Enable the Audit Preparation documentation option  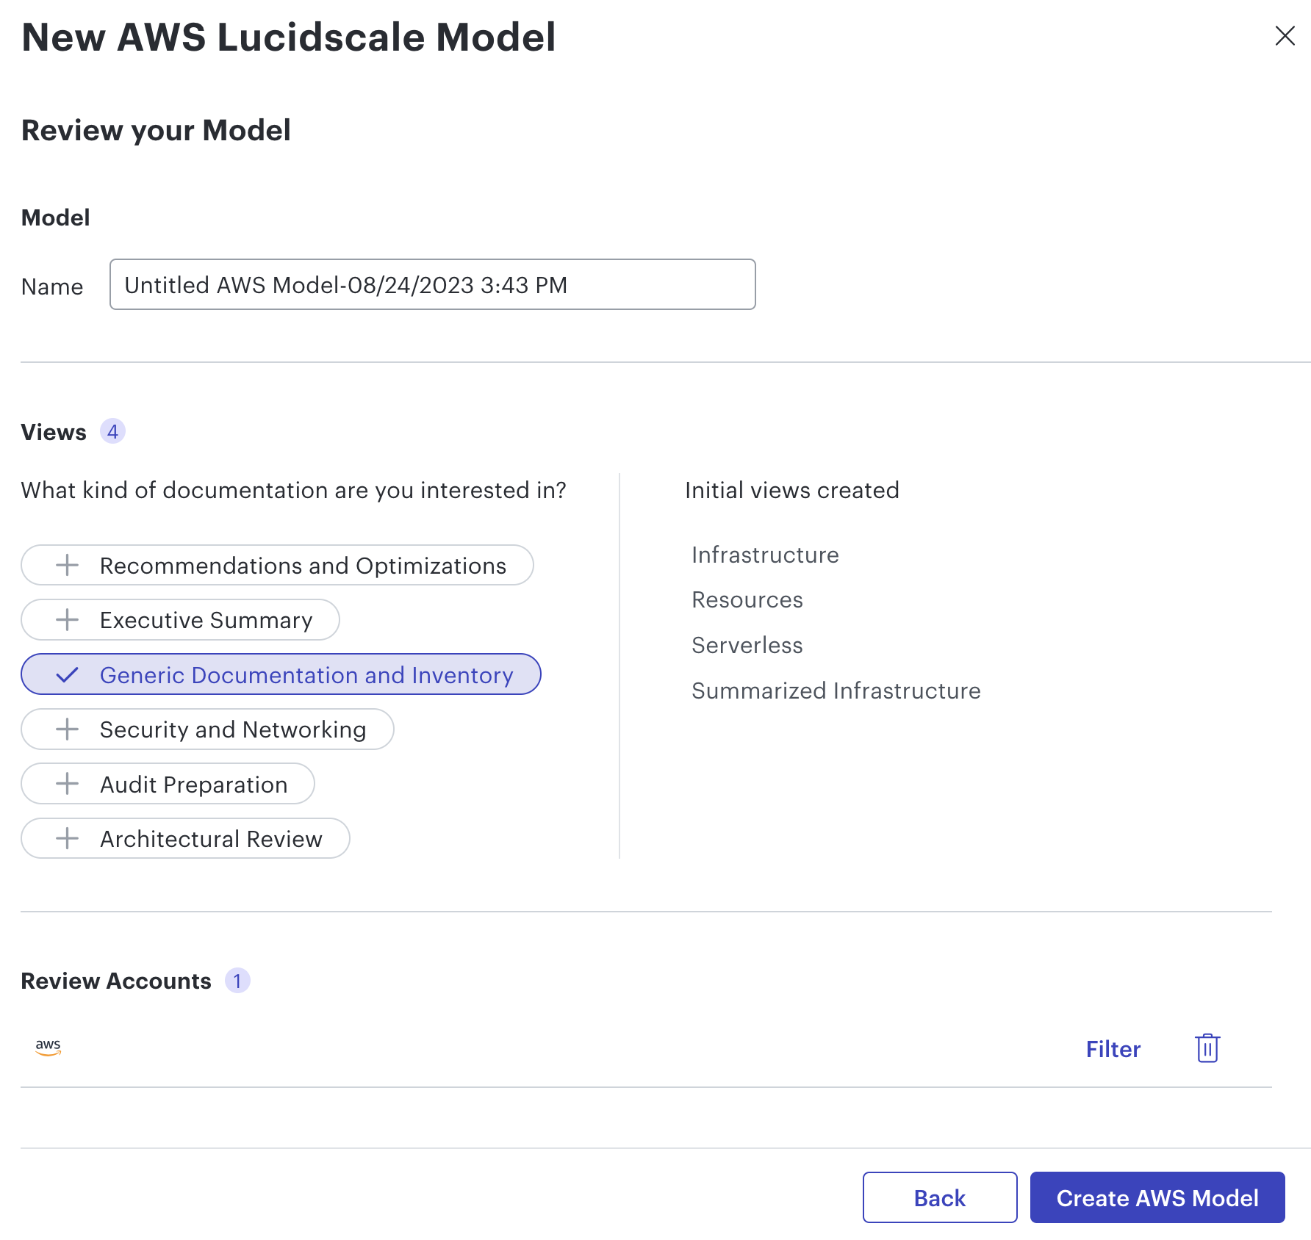click(168, 784)
